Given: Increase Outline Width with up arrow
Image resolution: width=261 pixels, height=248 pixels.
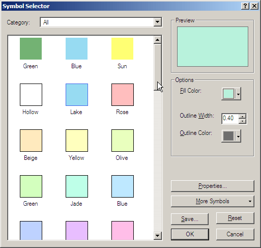Looking at the screenshot, I should coord(243,116).
